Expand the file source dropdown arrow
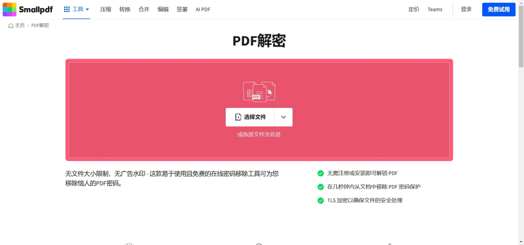Image resolution: width=524 pixels, height=245 pixels. point(283,117)
